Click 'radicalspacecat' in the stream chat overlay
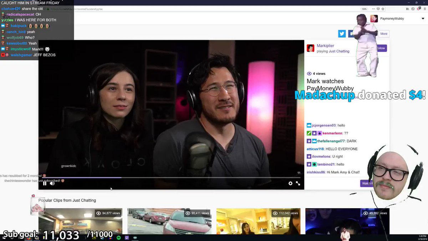Viewport: 428px width, 241px height. pyautogui.click(x=20, y=14)
